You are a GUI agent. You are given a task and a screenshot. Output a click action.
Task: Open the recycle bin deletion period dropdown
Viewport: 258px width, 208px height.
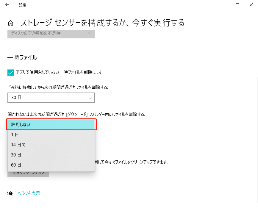[51, 98]
